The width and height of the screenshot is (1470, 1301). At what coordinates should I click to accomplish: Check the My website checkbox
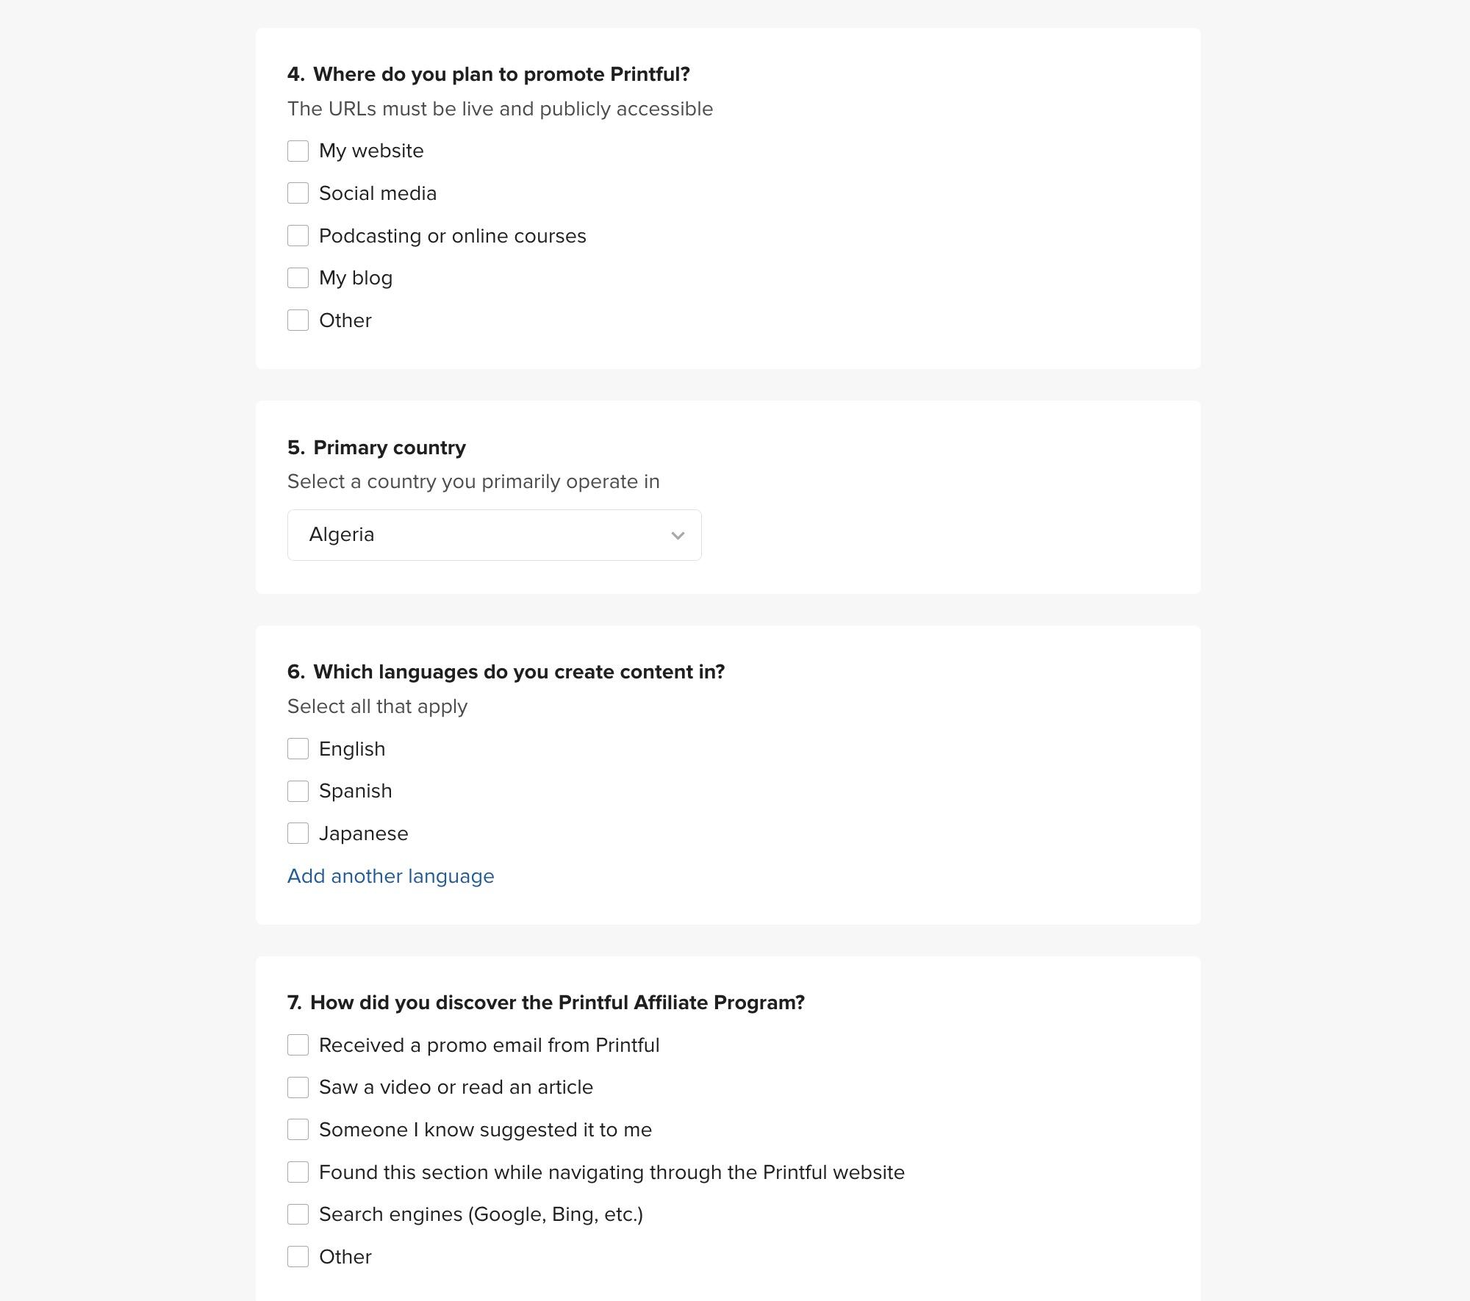pos(298,151)
